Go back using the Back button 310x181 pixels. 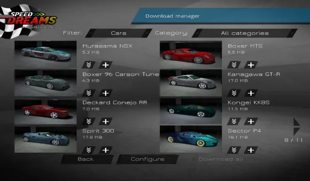pyautogui.click(x=85, y=159)
